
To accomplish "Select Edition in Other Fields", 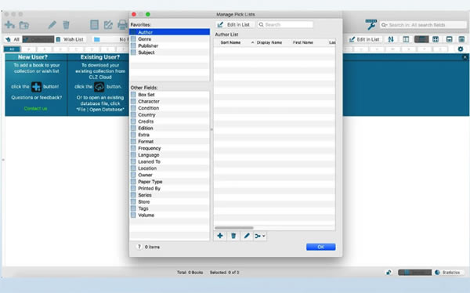I will coord(170,128).
